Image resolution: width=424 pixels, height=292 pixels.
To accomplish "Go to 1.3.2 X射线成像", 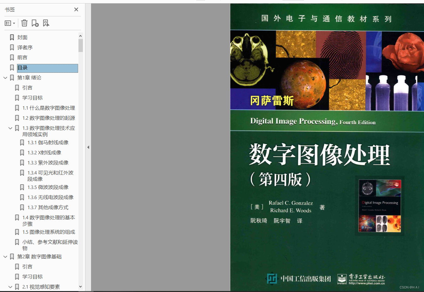I will click(x=44, y=153).
